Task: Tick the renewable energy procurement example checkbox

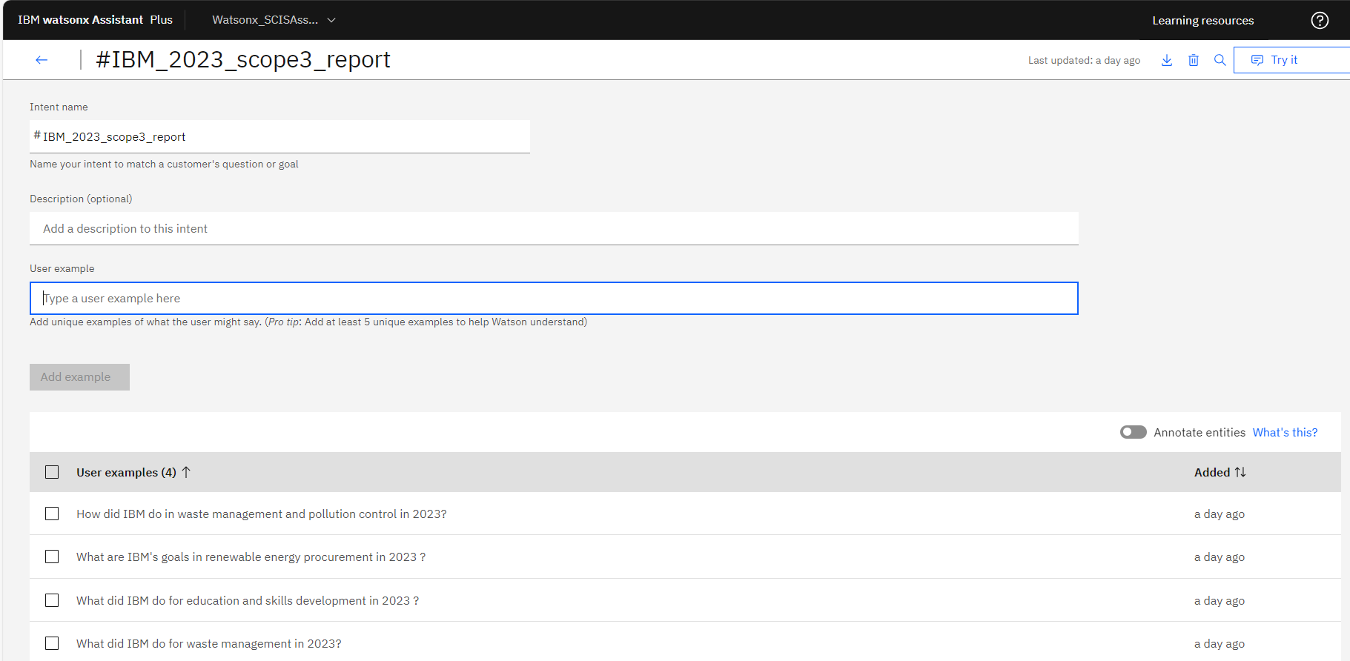Action: [52, 557]
